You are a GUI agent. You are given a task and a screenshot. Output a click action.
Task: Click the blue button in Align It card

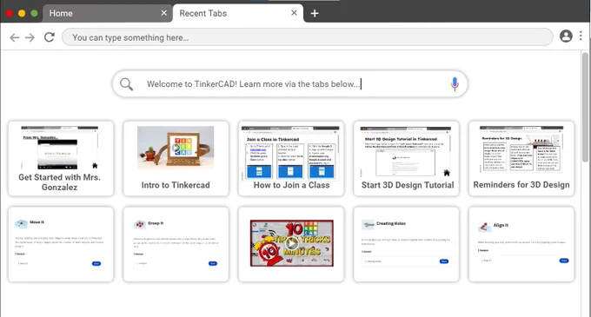(x=564, y=261)
